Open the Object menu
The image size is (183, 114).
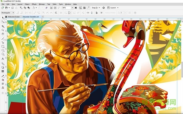(27, 4)
